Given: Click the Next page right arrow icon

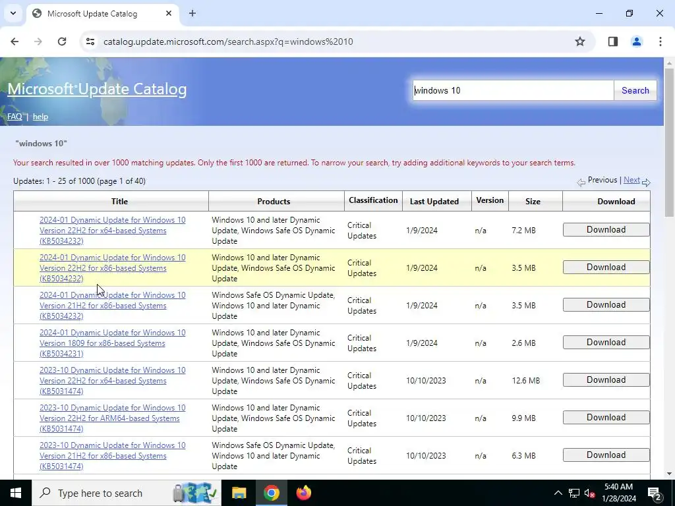Looking at the screenshot, I should [646, 183].
